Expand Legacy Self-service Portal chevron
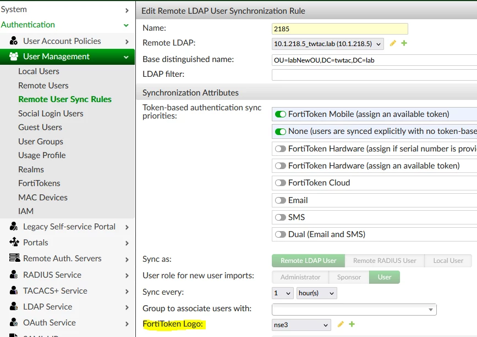This screenshot has width=477, height=337. (127, 227)
